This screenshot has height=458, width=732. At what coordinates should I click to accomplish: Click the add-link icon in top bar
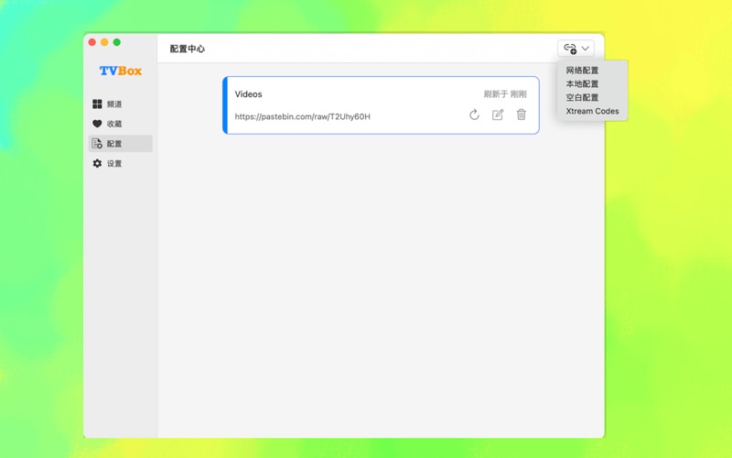pos(570,49)
